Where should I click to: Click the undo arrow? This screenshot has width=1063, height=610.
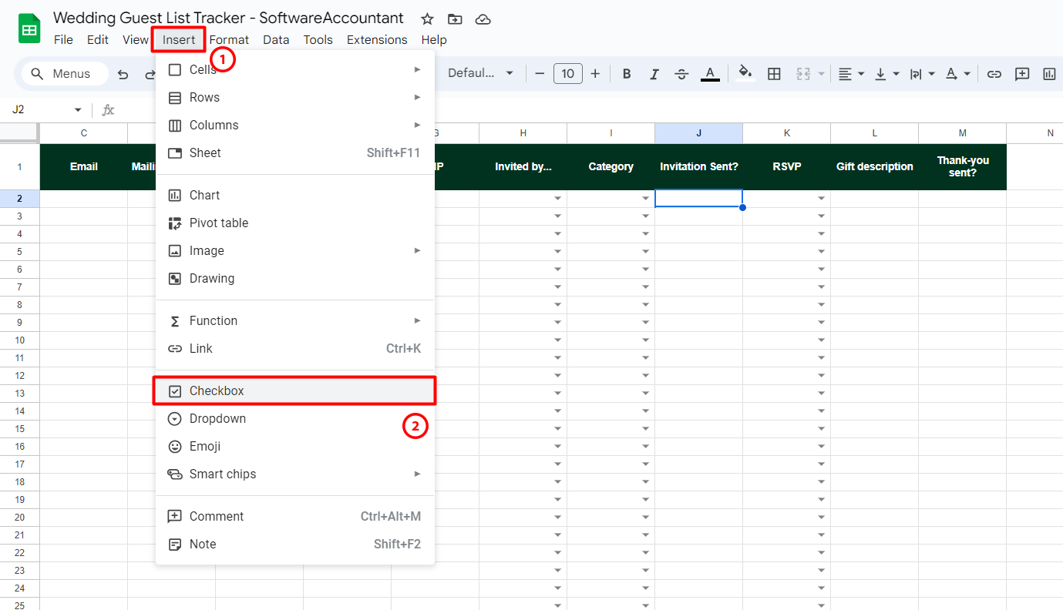click(x=123, y=74)
